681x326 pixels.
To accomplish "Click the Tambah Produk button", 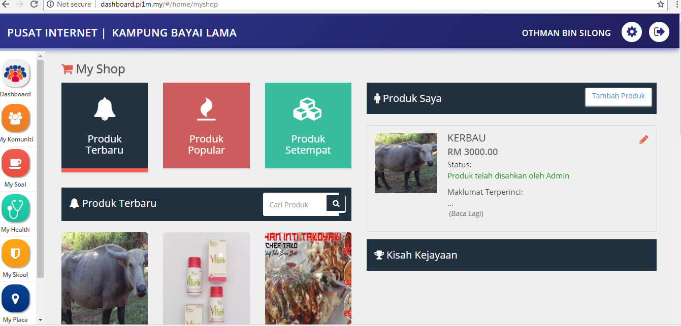I will tap(619, 96).
